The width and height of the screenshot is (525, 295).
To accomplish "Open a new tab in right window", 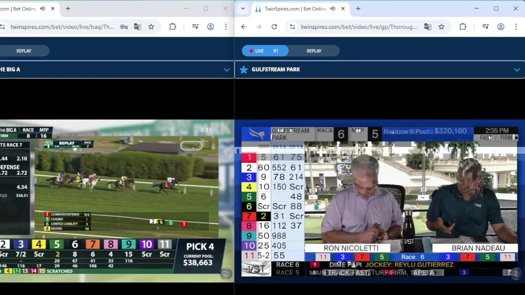I will pos(358,9).
